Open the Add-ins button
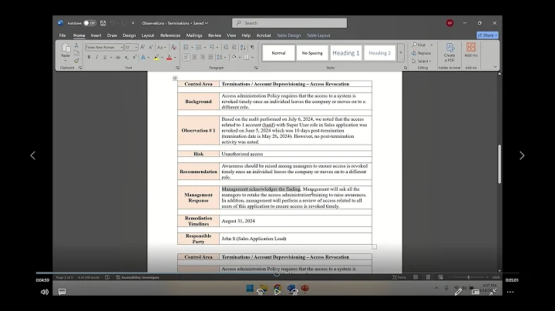This screenshot has width=555, height=311. [x=471, y=50]
